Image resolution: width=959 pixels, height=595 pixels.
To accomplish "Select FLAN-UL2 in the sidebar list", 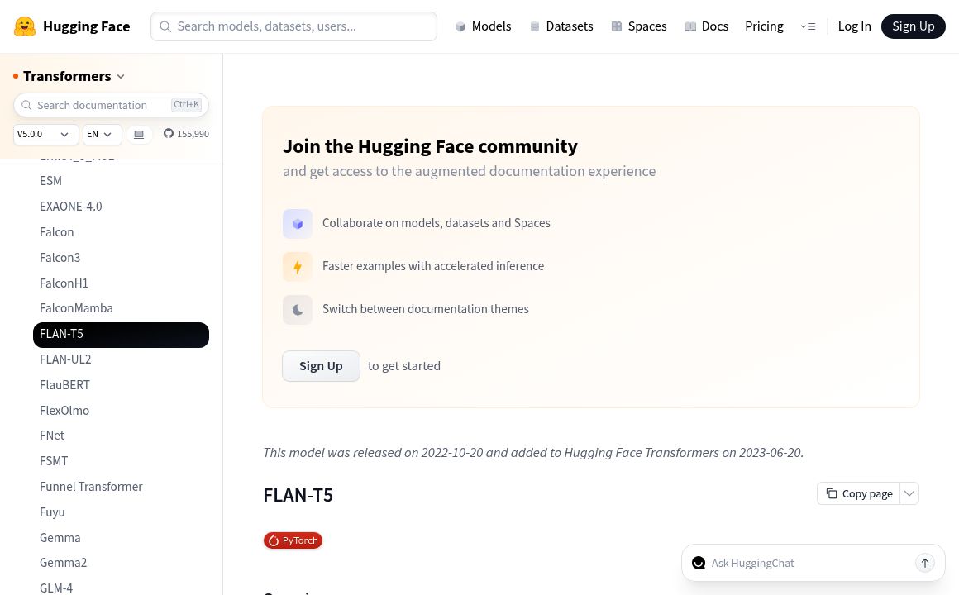I will click(65, 359).
